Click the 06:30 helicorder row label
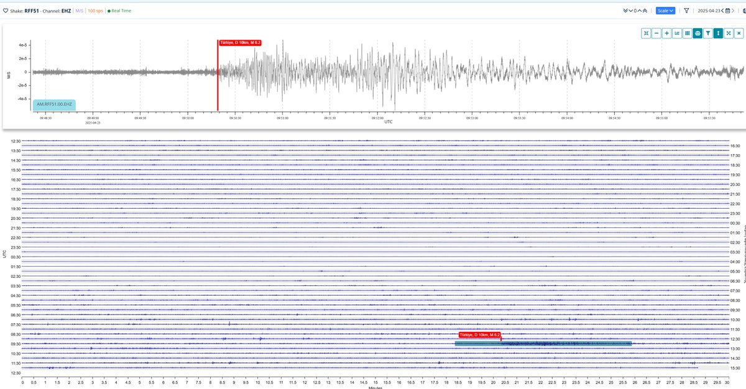Screen dimensions: 746x389 click(x=16, y=314)
